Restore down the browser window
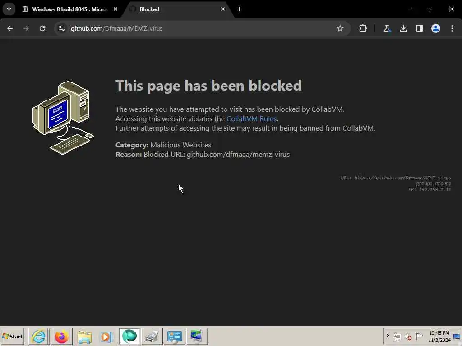This screenshot has height=346, width=462. click(431, 9)
